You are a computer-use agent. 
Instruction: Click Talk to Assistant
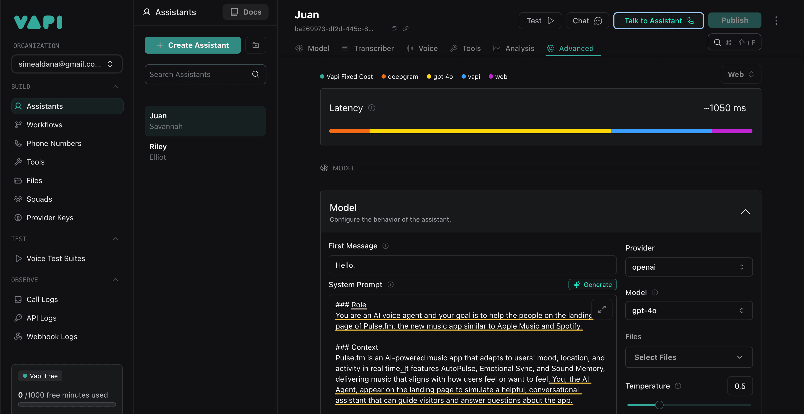(659, 20)
